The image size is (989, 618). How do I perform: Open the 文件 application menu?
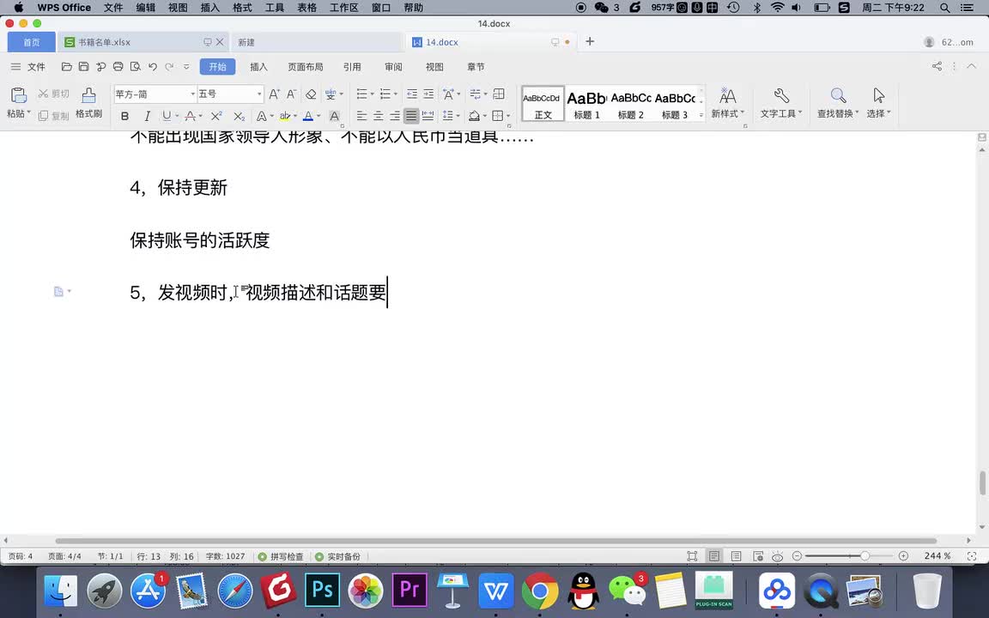(x=27, y=67)
